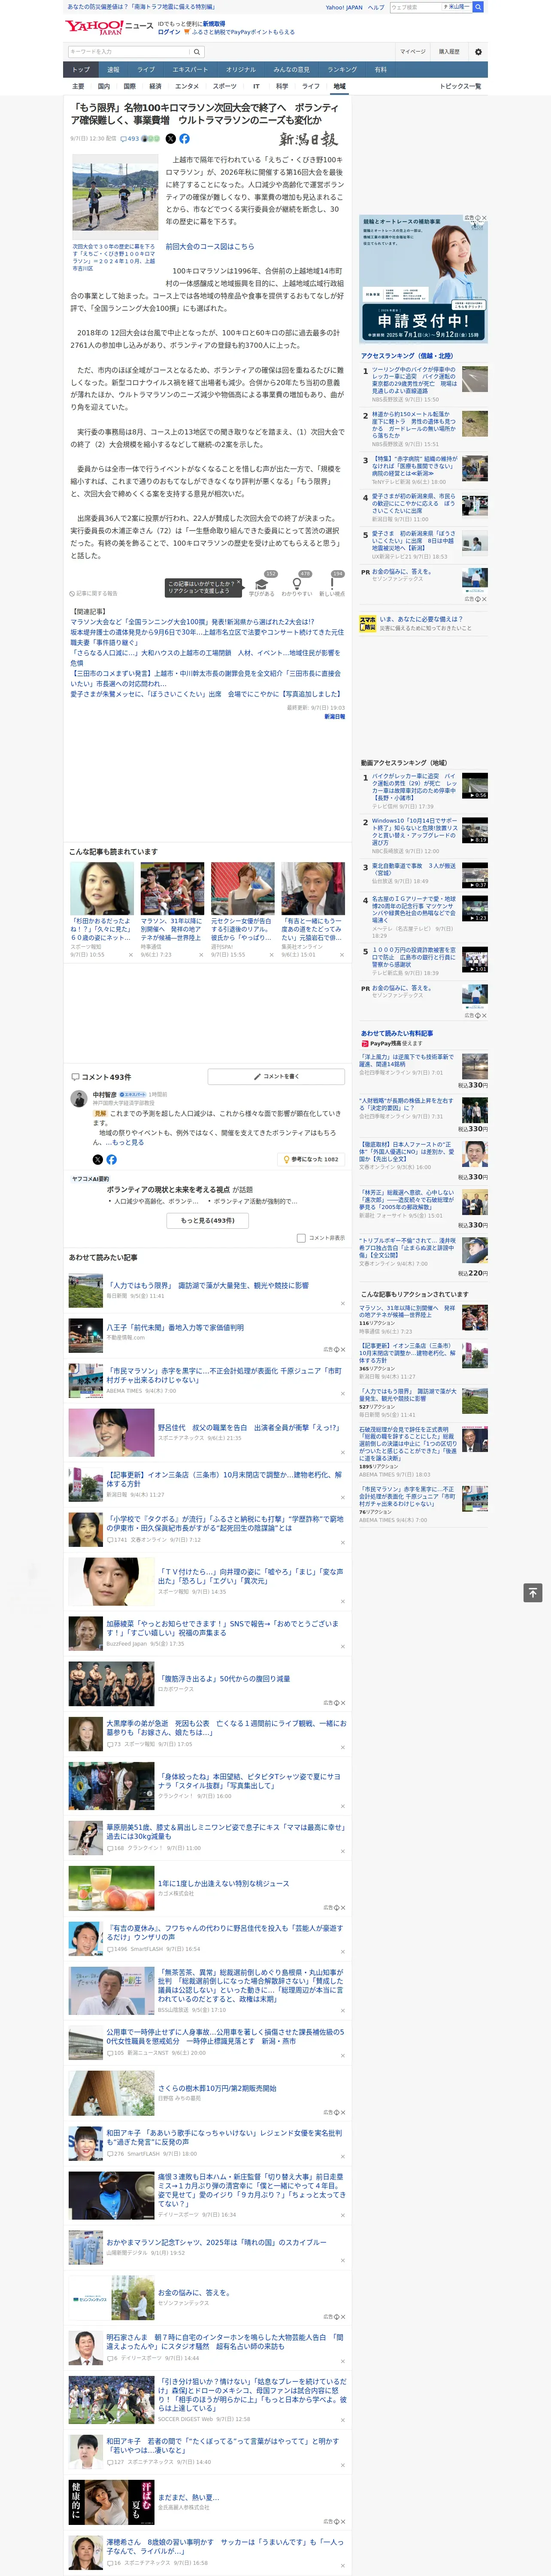
Task: Select the 'エキスパート' navigation tab
Action: pyautogui.click(x=190, y=70)
